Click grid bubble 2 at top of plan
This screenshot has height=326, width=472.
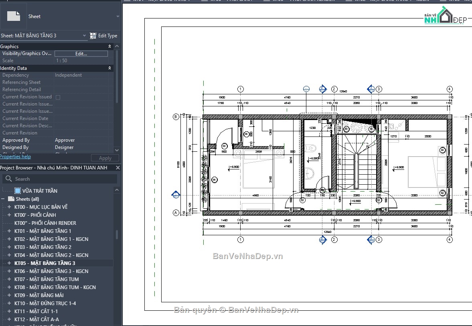334,89
